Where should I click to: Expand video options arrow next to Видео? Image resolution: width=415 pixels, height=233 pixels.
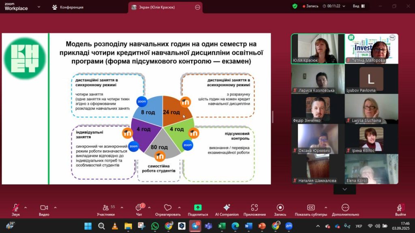tap(55, 207)
